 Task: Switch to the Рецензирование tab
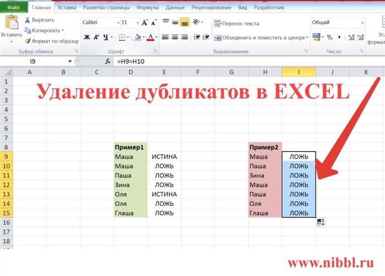211,8
